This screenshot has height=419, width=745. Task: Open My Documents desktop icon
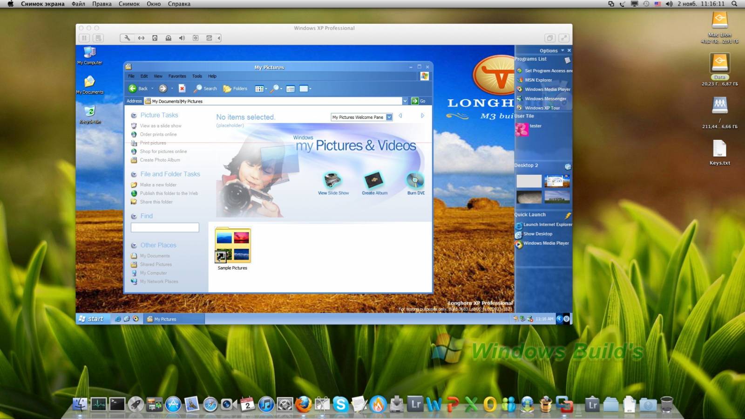(89, 85)
